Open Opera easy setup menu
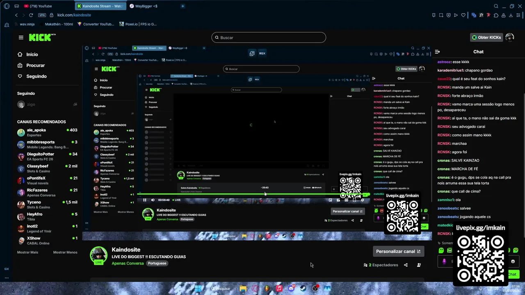Image resolution: width=525 pixels, height=295 pixels. click(518, 15)
